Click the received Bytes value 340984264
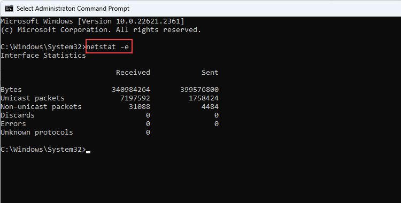401x203 pixels. (x=131, y=90)
